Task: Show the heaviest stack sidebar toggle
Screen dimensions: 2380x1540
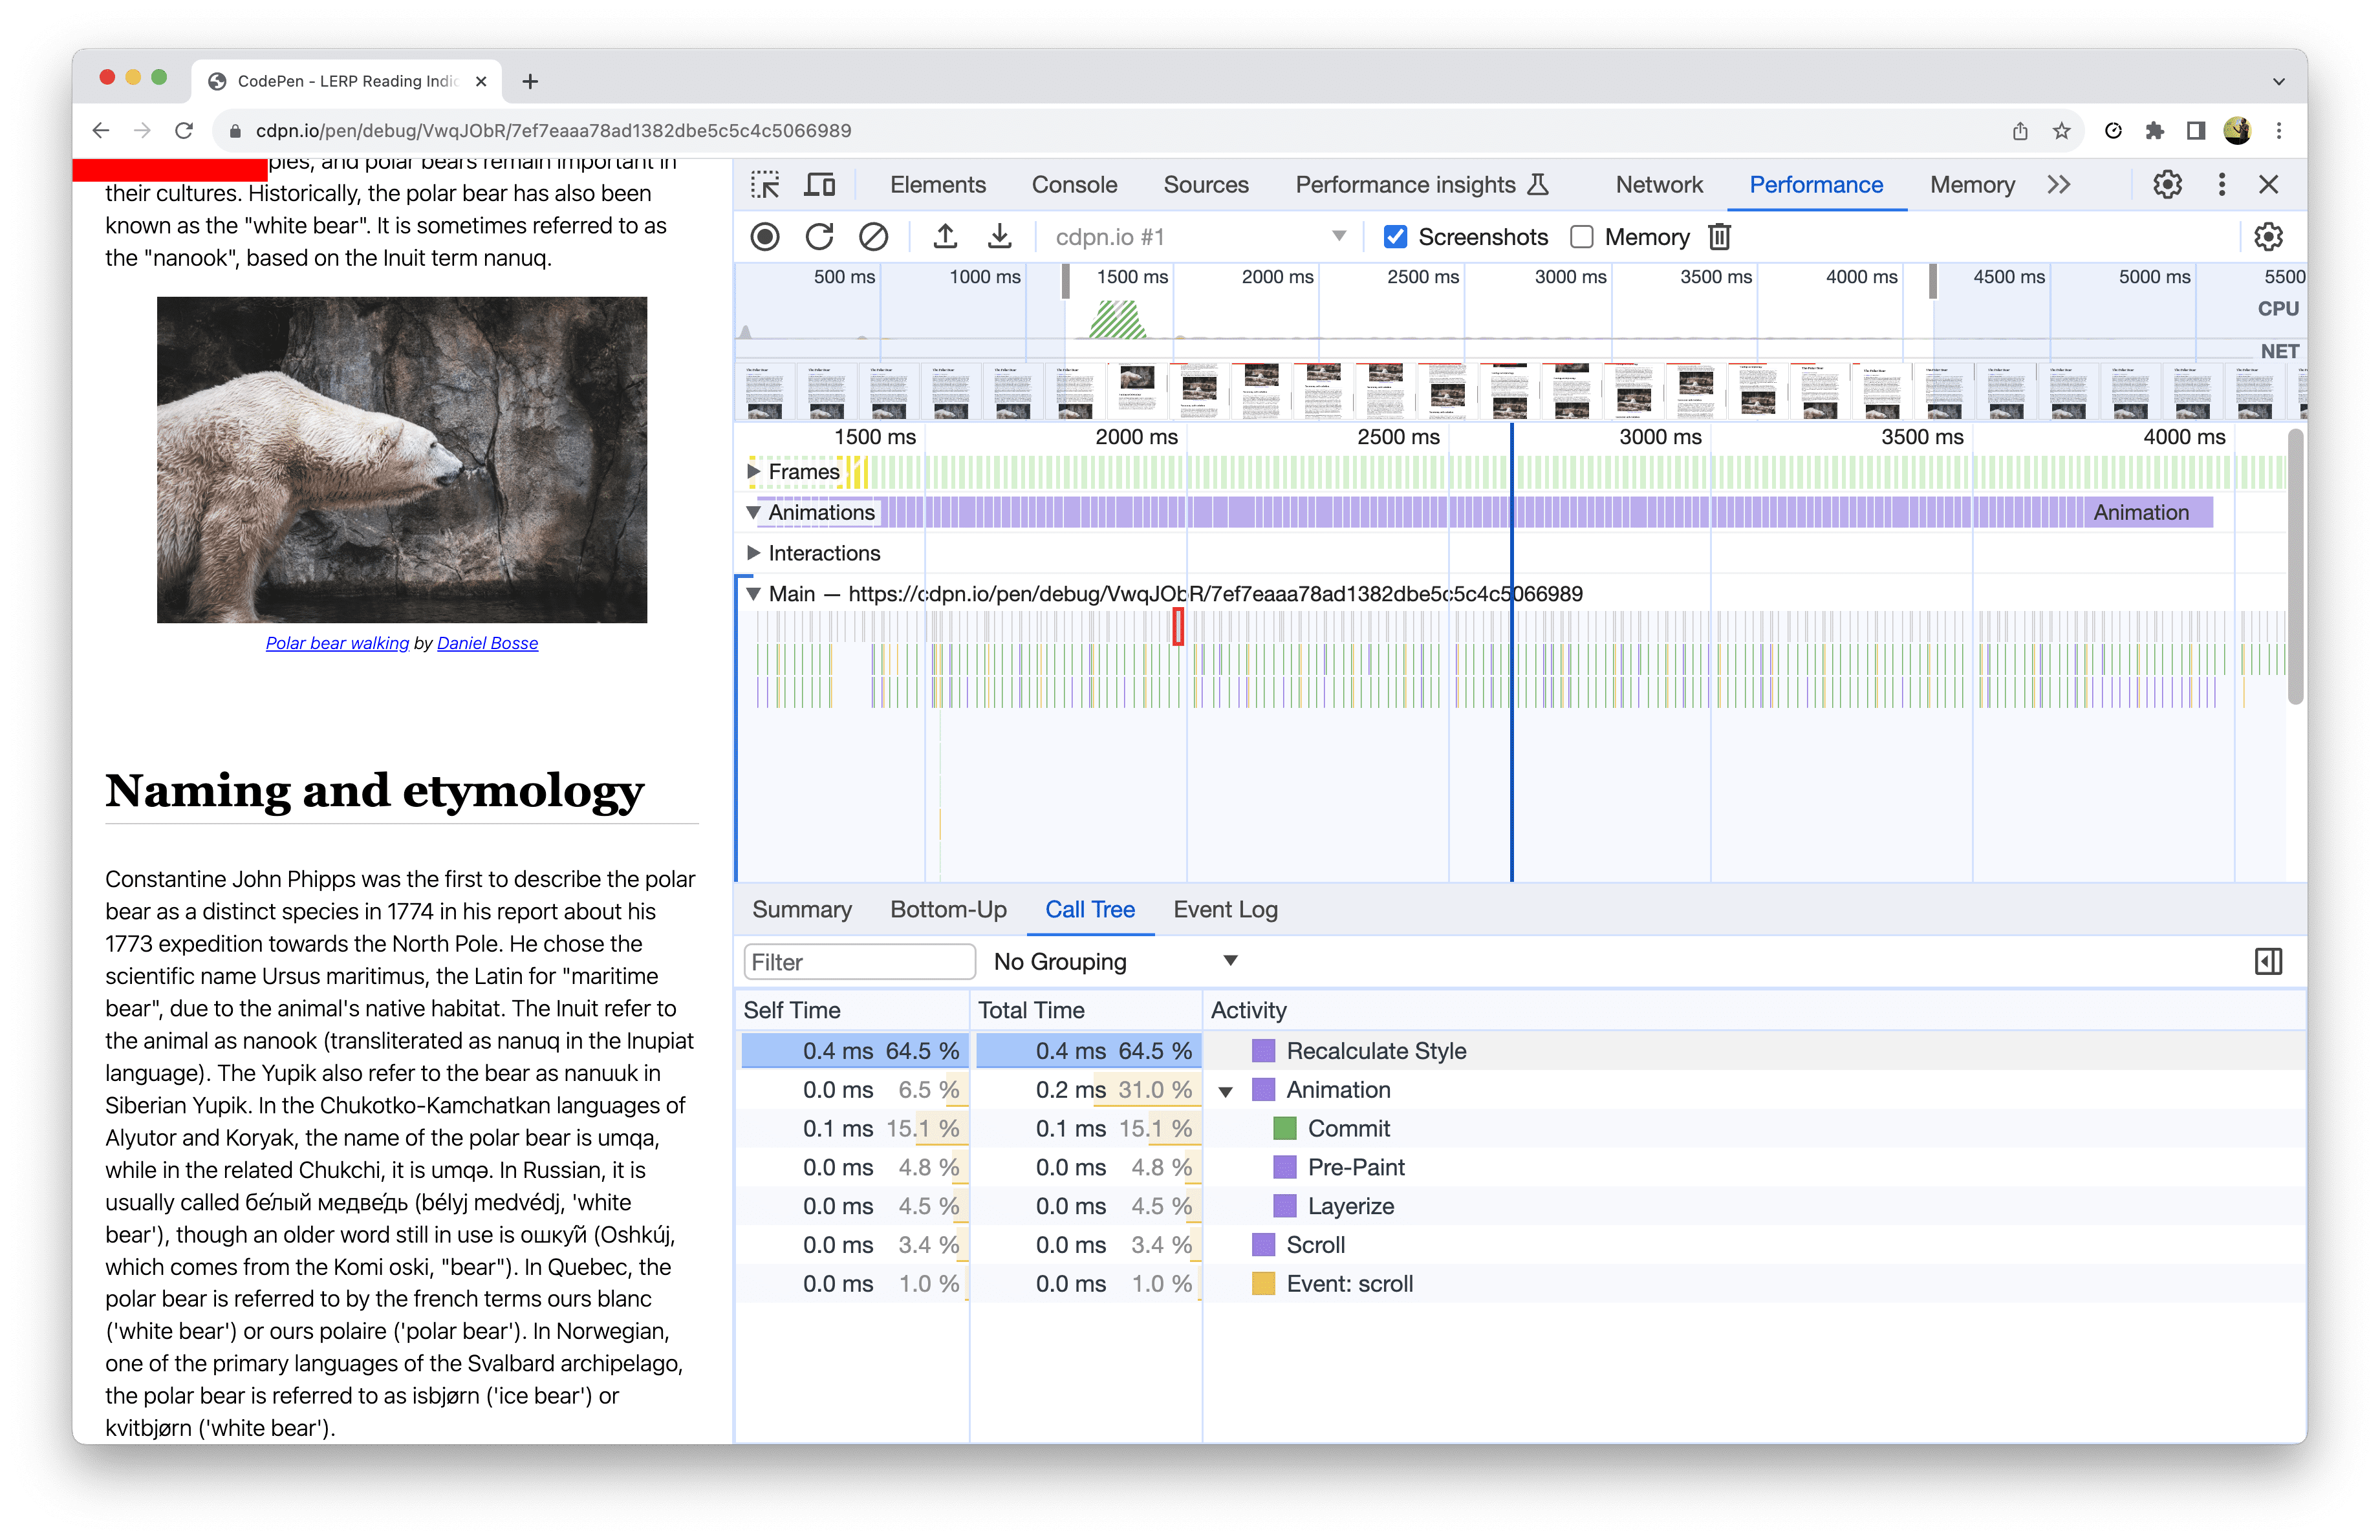Action: pos(2268,961)
